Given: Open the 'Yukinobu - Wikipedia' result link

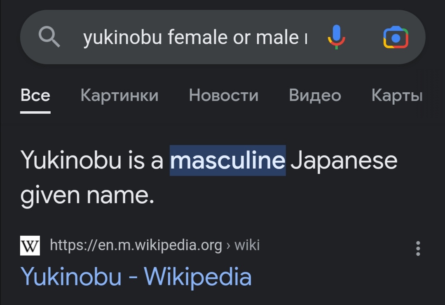Looking at the screenshot, I should [136, 276].
